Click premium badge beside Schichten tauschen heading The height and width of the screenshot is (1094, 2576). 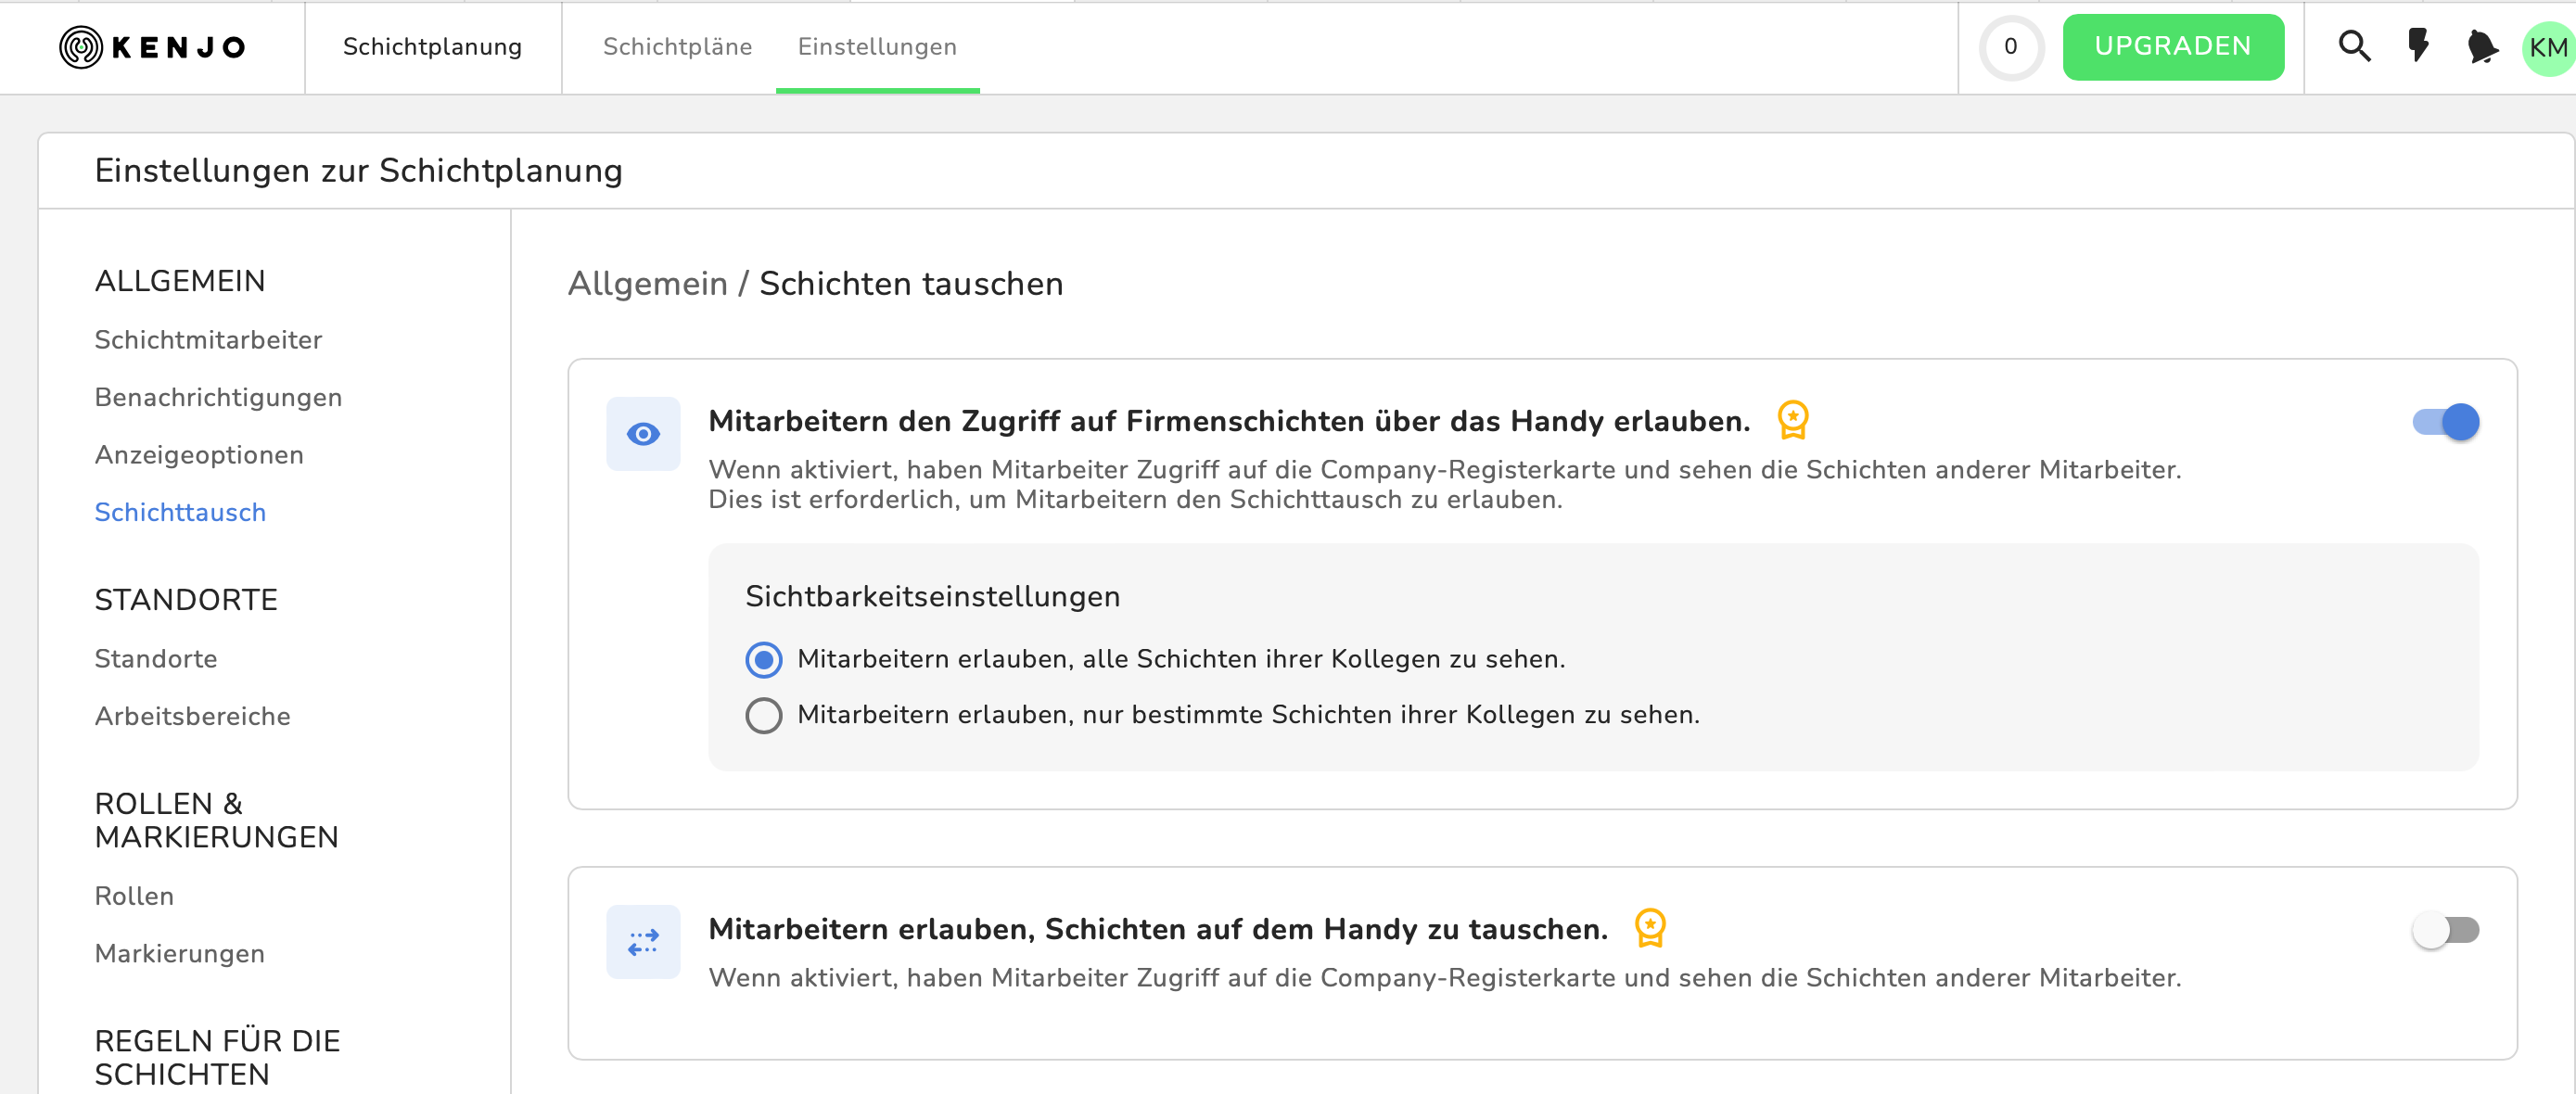click(x=1650, y=928)
